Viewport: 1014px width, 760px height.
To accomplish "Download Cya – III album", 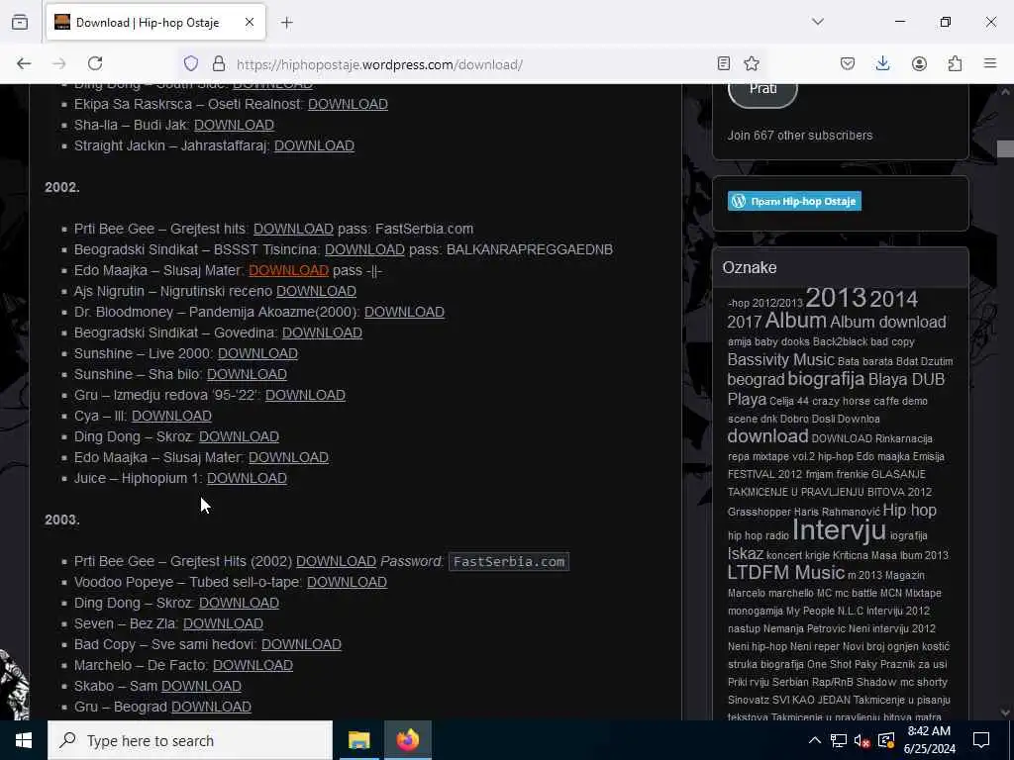I will click(172, 416).
